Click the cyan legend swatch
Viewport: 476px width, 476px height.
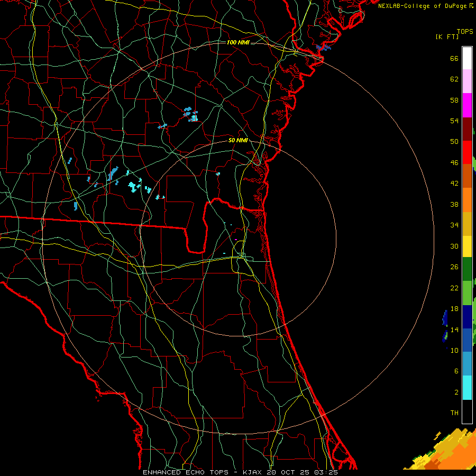[467, 388]
